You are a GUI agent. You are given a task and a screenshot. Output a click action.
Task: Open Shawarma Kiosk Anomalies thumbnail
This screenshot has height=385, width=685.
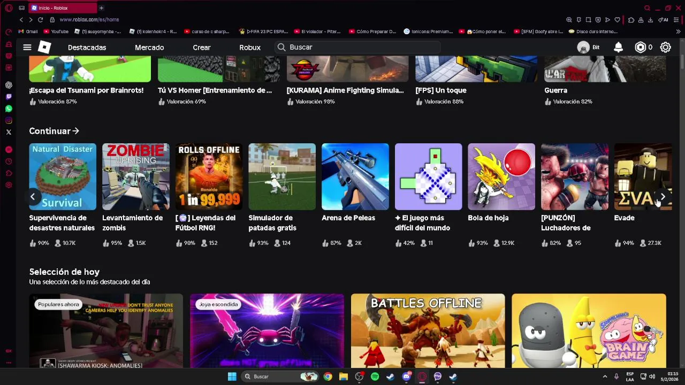[x=106, y=331]
